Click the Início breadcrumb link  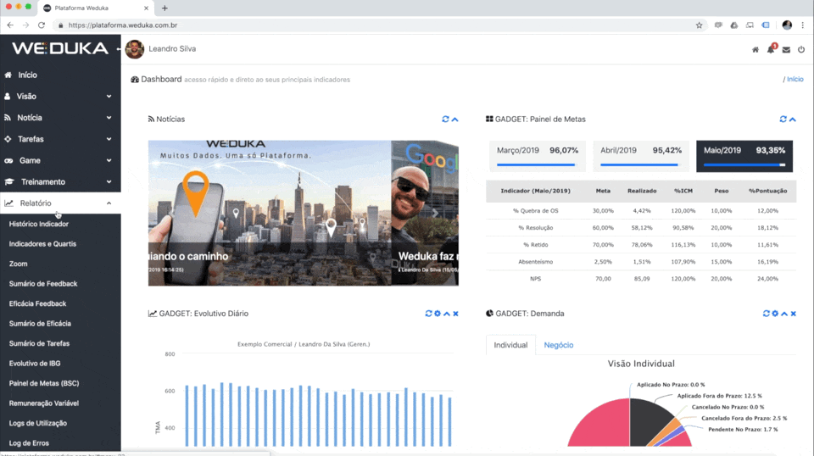(x=794, y=80)
